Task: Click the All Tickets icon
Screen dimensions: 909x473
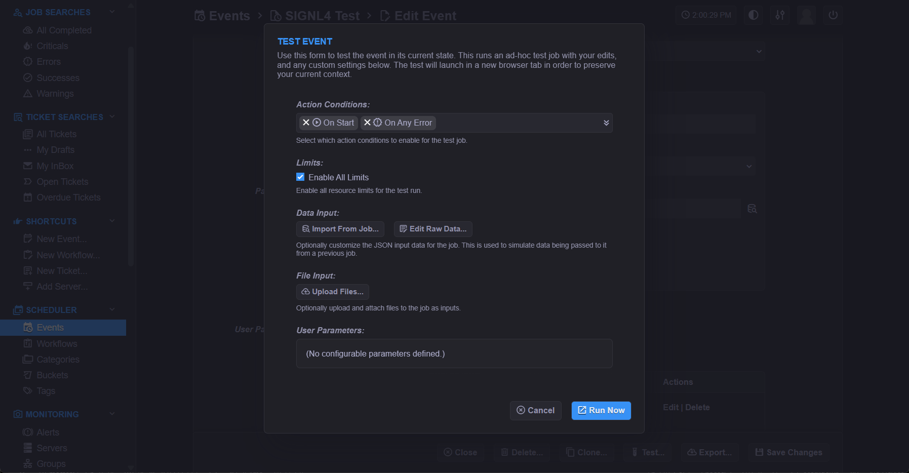Action: tap(28, 134)
